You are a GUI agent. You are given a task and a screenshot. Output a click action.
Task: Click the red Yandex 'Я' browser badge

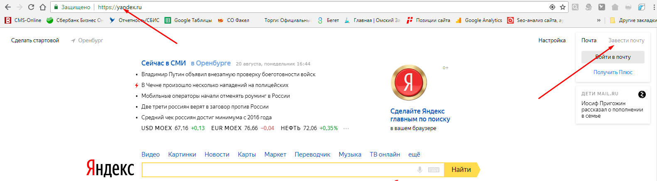(x=409, y=82)
